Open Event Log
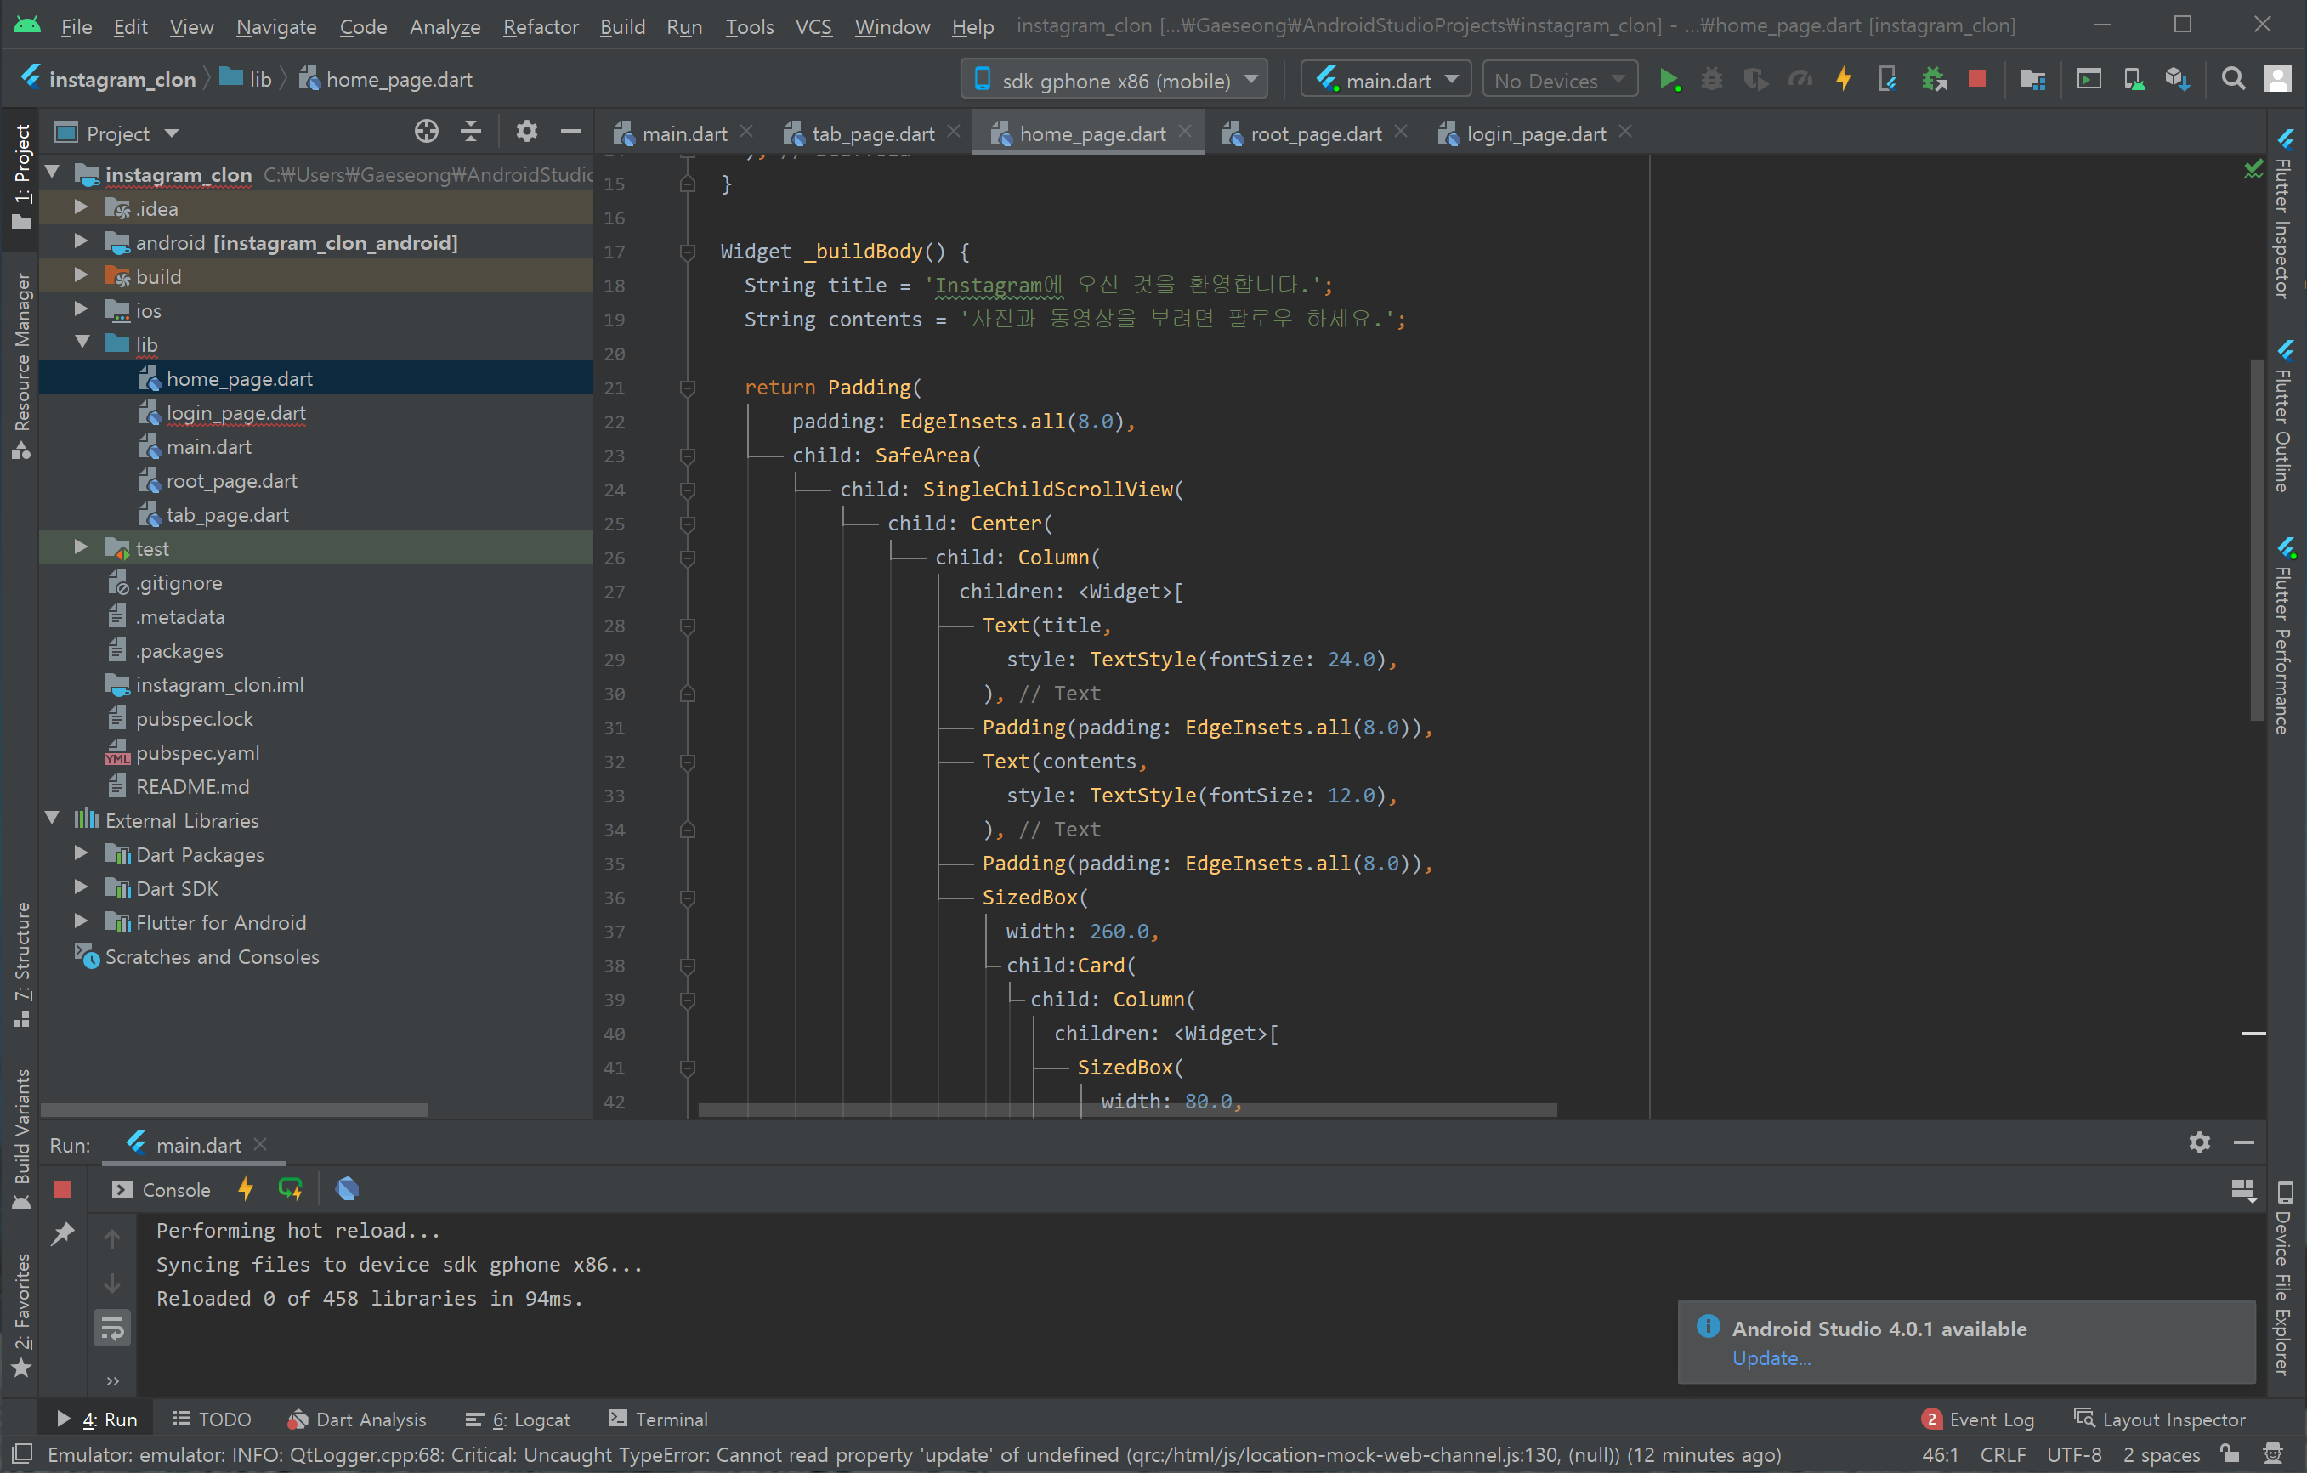2307x1473 pixels. coord(1977,1419)
